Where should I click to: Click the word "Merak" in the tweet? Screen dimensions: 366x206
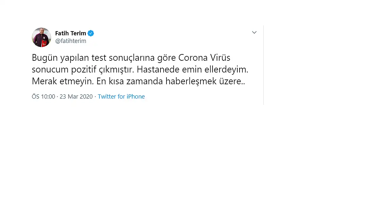pyautogui.click(x=44, y=81)
